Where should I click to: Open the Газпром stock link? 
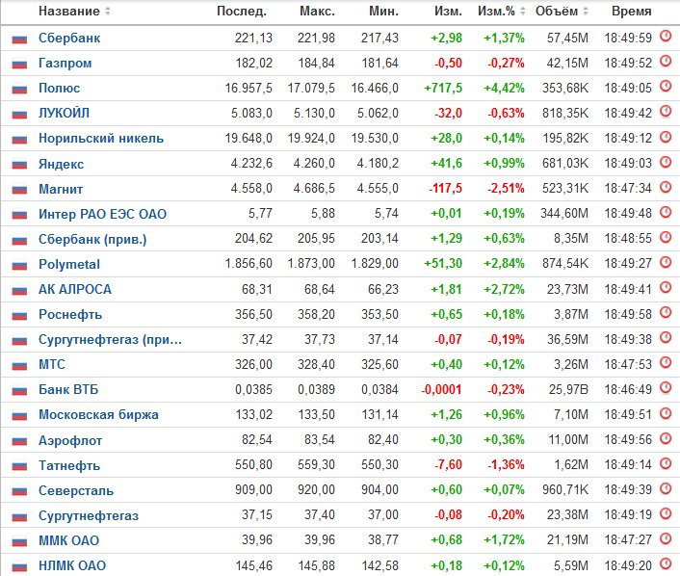(65, 64)
